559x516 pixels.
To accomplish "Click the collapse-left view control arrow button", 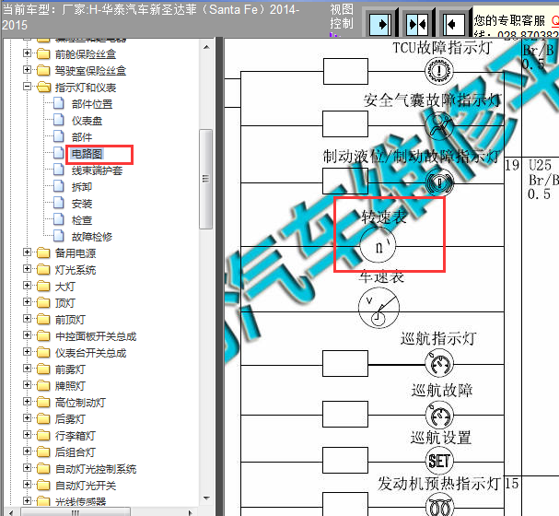I will [x=454, y=25].
